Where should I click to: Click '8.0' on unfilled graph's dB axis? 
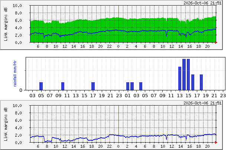18,113
